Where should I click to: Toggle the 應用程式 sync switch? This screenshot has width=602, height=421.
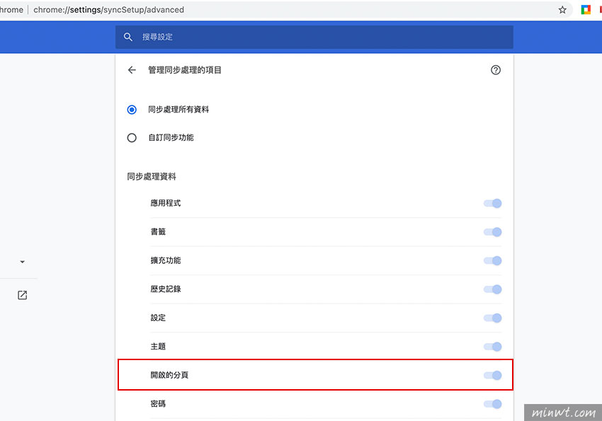pyautogui.click(x=493, y=203)
